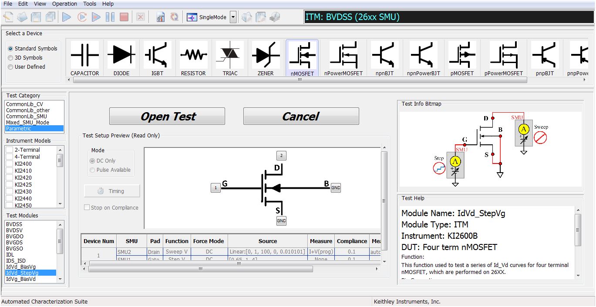The height and width of the screenshot is (307, 596).
Task: Select the ZENER diode icon
Action: pyautogui.click(x=266, y=59)
